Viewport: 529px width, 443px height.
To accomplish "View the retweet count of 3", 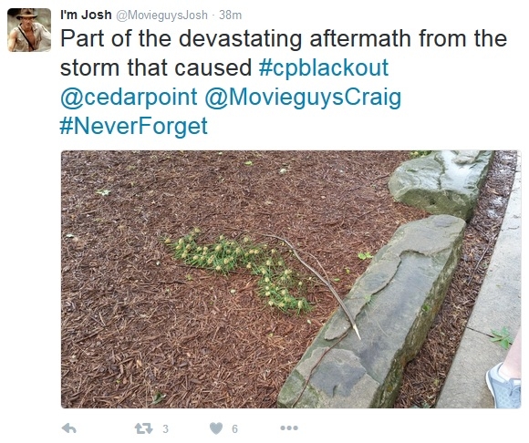I will tap(165, 428).
